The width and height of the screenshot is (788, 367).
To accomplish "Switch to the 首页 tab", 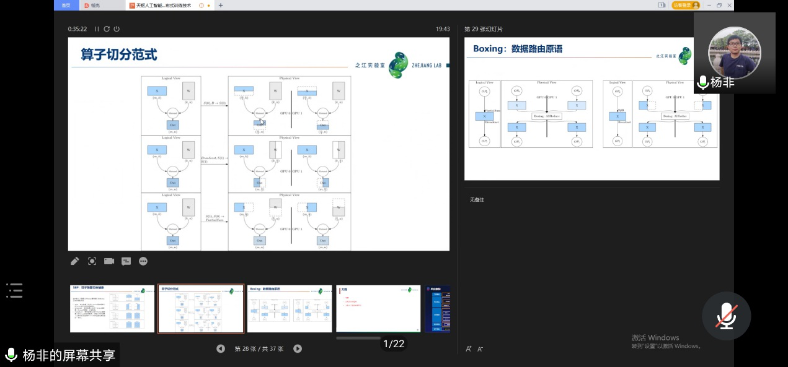I will point(66,6).
